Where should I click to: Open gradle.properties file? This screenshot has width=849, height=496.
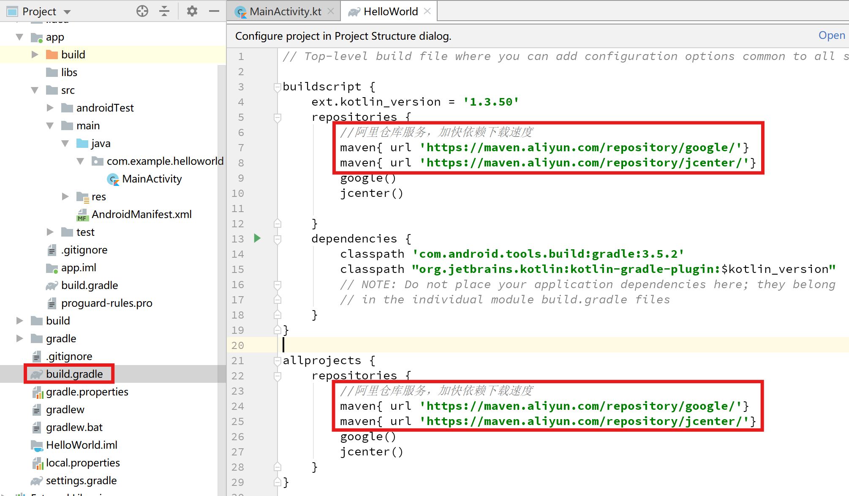(x=87, y=392)
